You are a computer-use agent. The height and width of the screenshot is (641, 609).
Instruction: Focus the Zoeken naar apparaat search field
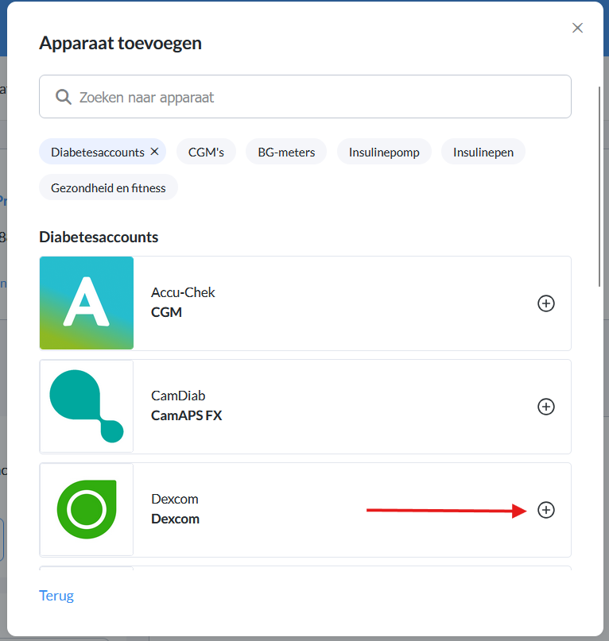pos(305,96)
